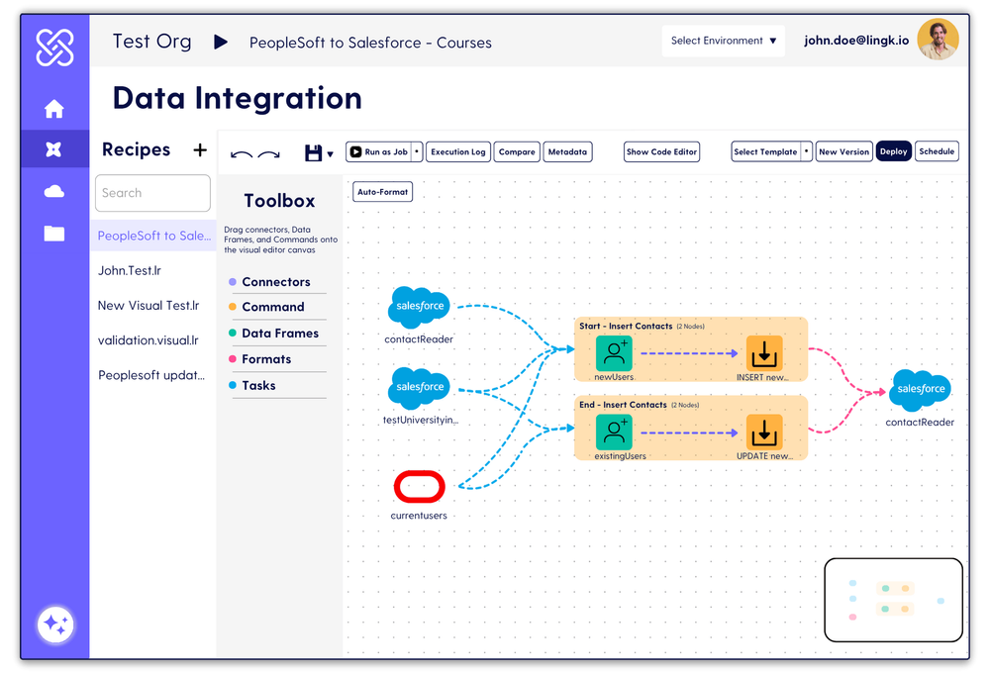Toggle Auto-Format on the canvas
Viewport: 990px width, 673px height.
coord(382,191)
